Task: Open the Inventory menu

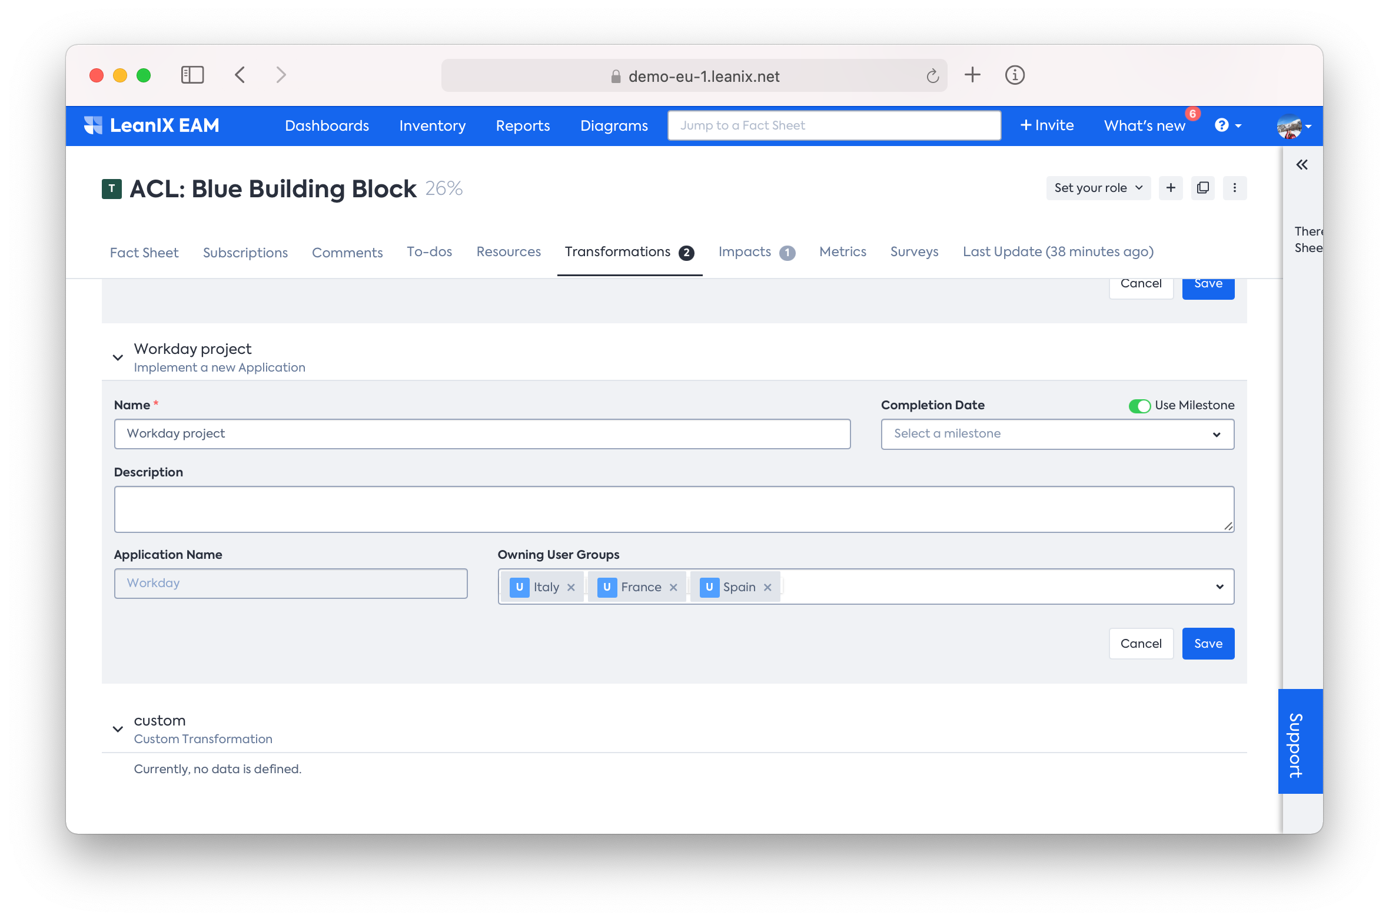Action: point(432,125)
